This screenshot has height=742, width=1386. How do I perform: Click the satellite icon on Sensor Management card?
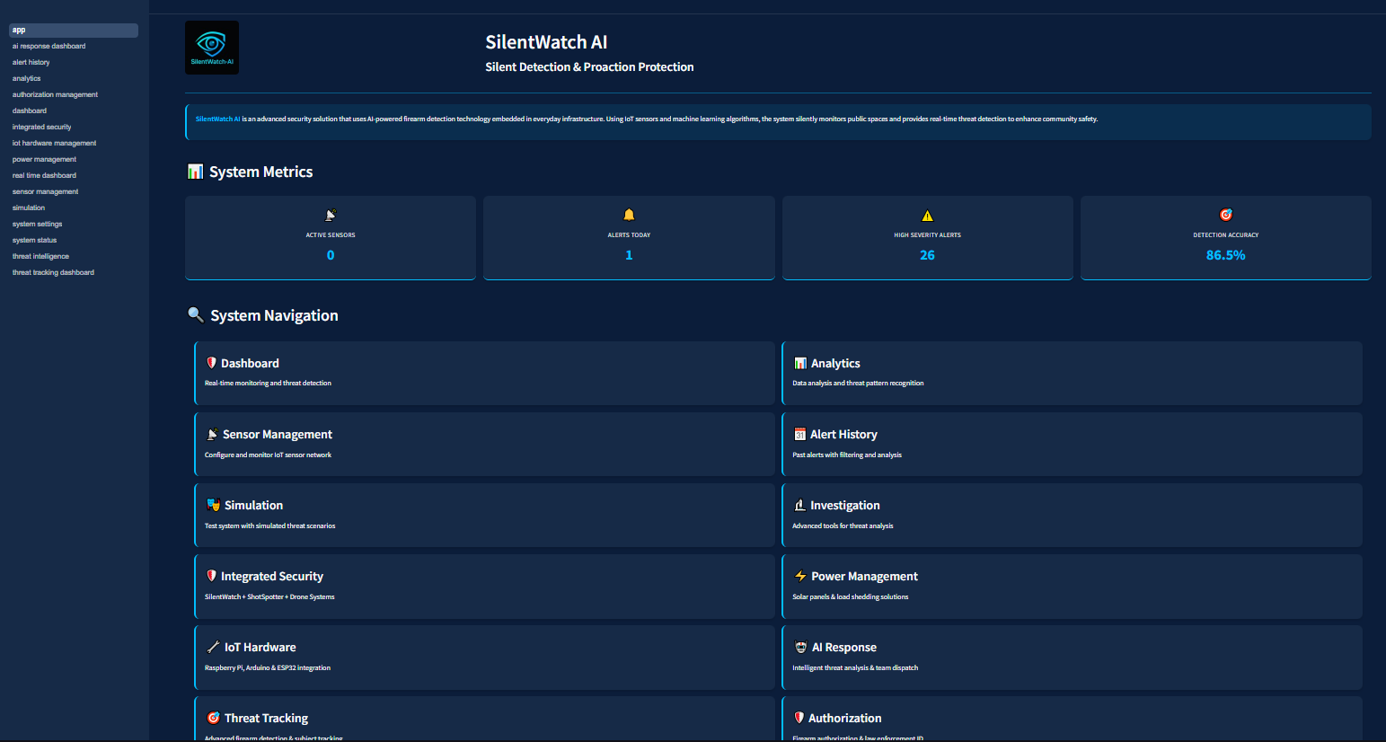[x=212, y=434]
